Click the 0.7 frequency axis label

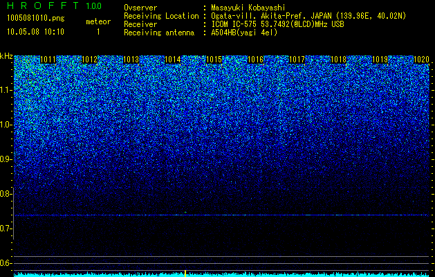click(x=5, y=229)
